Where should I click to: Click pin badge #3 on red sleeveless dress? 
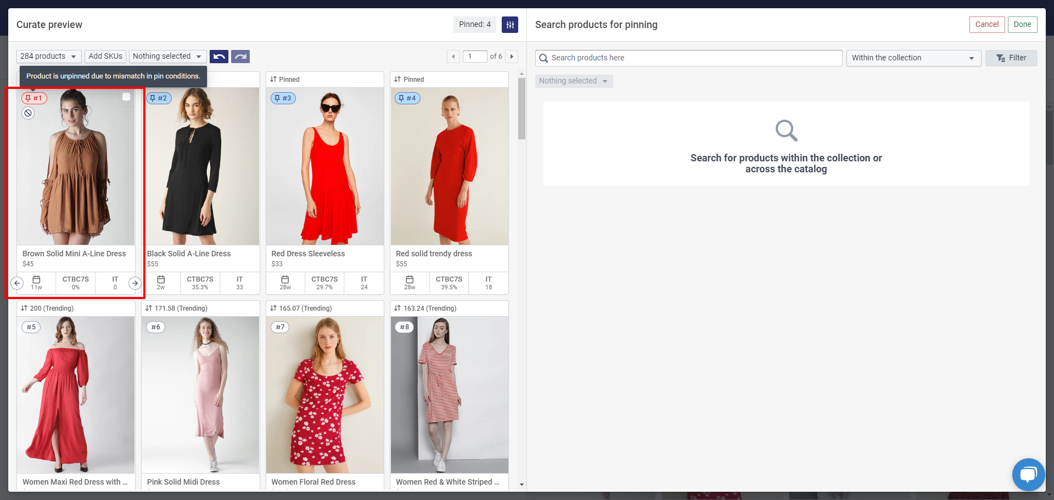(283, 98)
